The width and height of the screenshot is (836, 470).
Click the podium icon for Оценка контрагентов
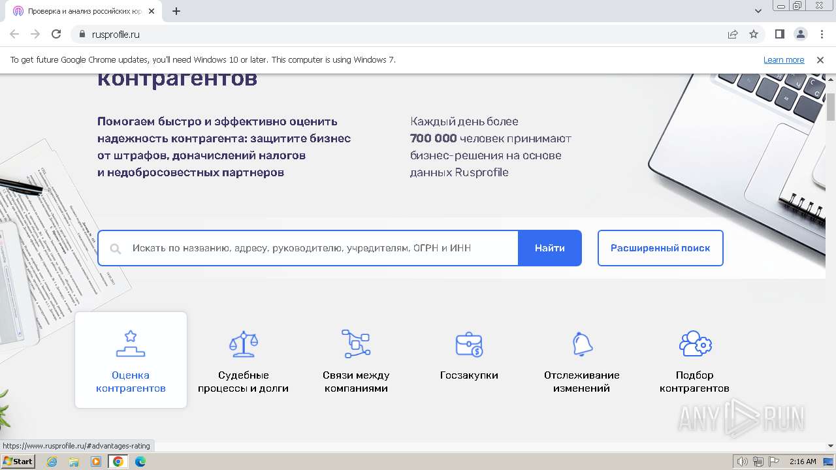click(x=131, y=344)
